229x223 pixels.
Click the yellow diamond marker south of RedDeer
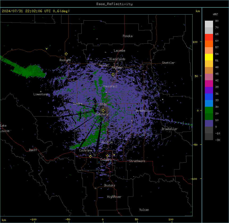[113, 74]
